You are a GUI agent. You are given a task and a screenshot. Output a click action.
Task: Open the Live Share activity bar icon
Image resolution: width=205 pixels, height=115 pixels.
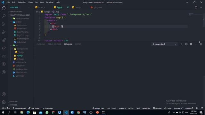pos(4,48)
